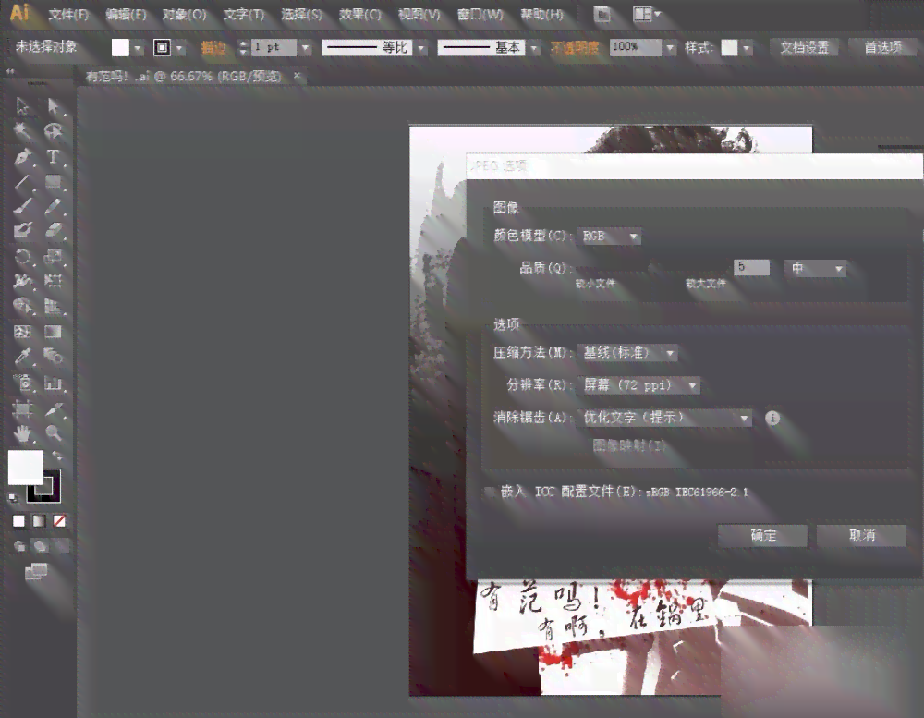Screen dimensions: 924x718
Task: Set color mode to None
Action: (59, 521)
